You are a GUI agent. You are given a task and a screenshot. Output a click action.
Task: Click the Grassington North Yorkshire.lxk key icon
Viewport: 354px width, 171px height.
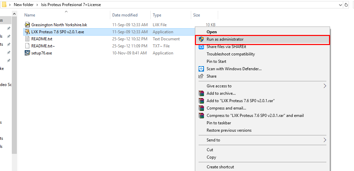point(27,25)
